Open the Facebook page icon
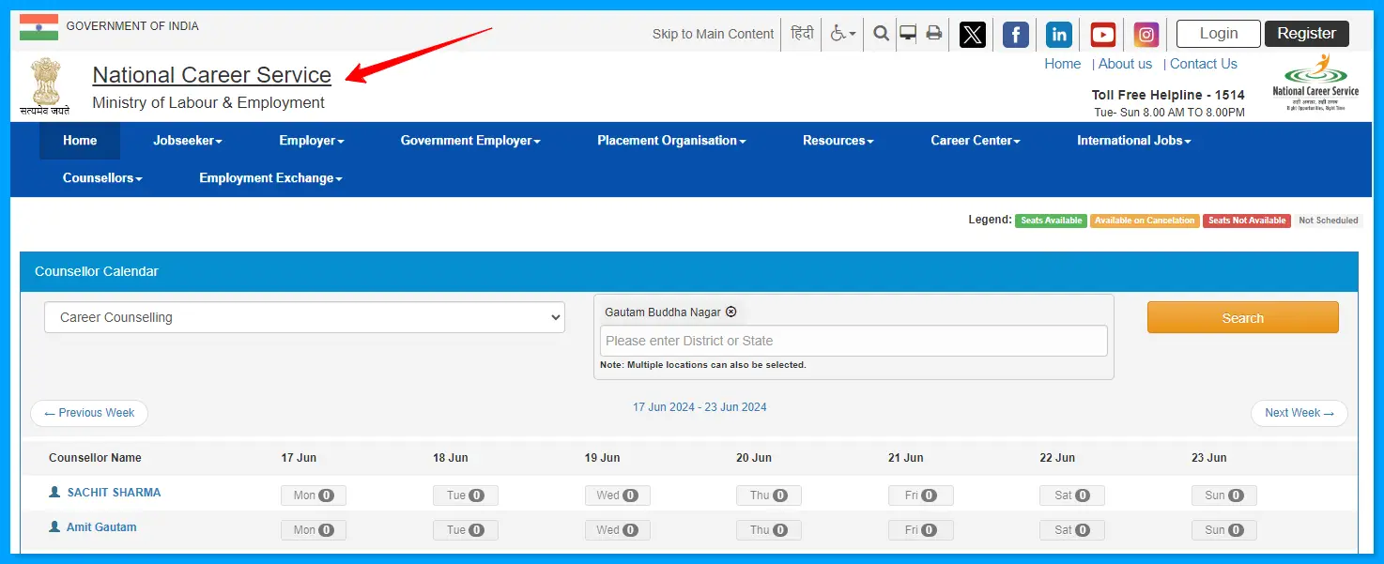 (x=1015, y=35)
